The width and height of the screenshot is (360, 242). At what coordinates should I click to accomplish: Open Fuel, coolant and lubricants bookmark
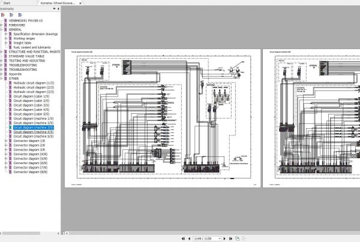(32, 47)
